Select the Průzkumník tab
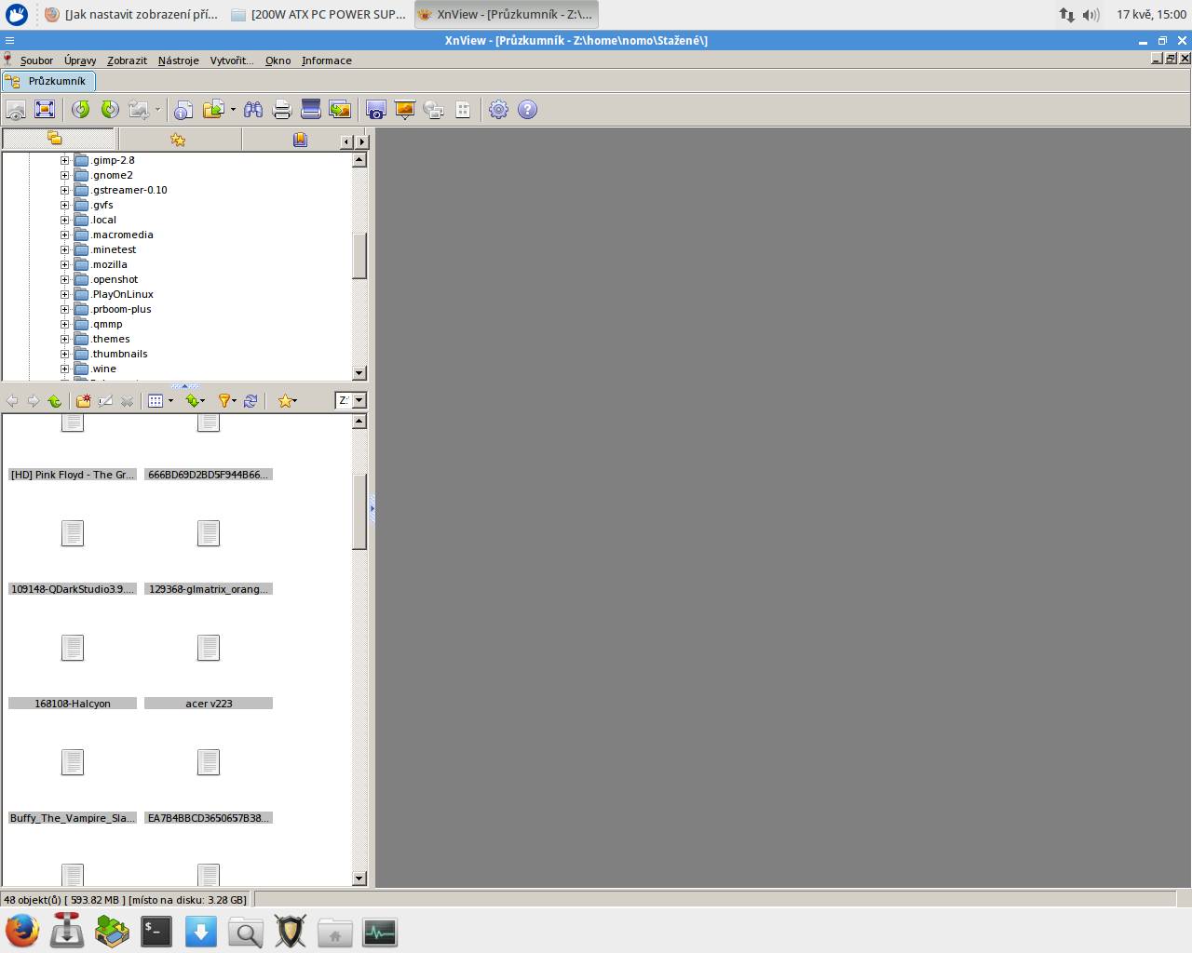1192x953 pixels. tap(48, 81)
